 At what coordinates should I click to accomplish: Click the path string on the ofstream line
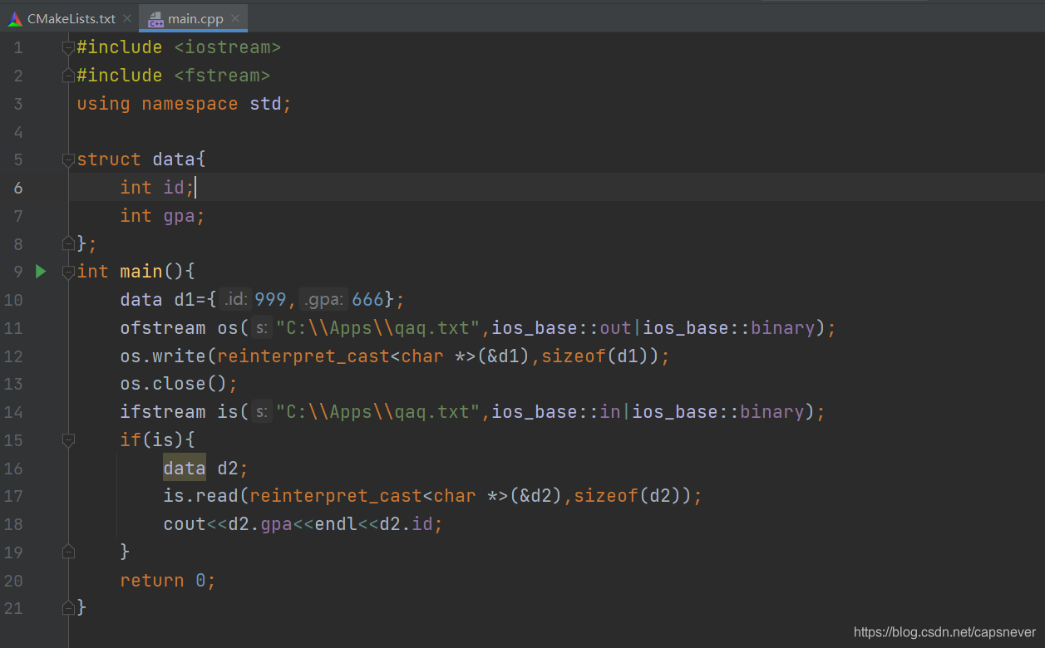coord(378,327)
